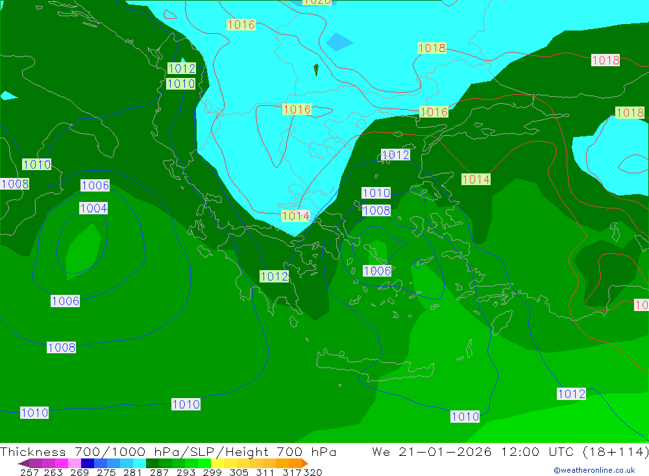Click the legend value 287
Screen dimensions: 649x476
point(159,472)
